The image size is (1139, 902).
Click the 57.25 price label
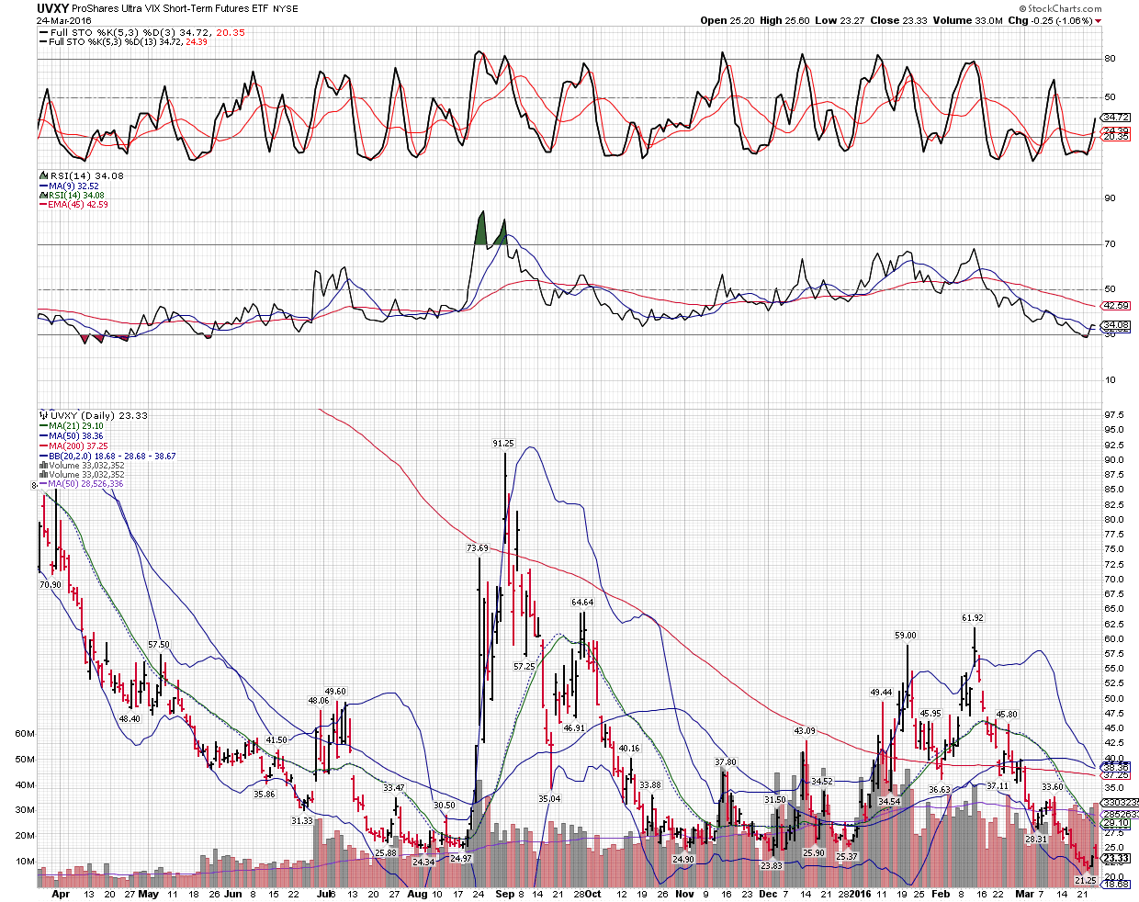(x=524, y=667)
